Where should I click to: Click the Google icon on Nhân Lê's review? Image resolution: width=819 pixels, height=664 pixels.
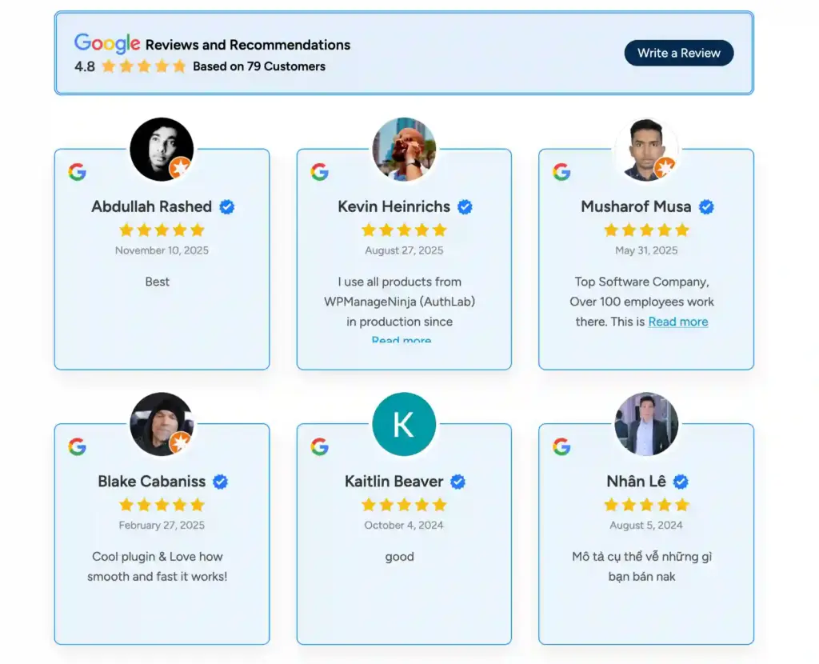click(563, 446)
